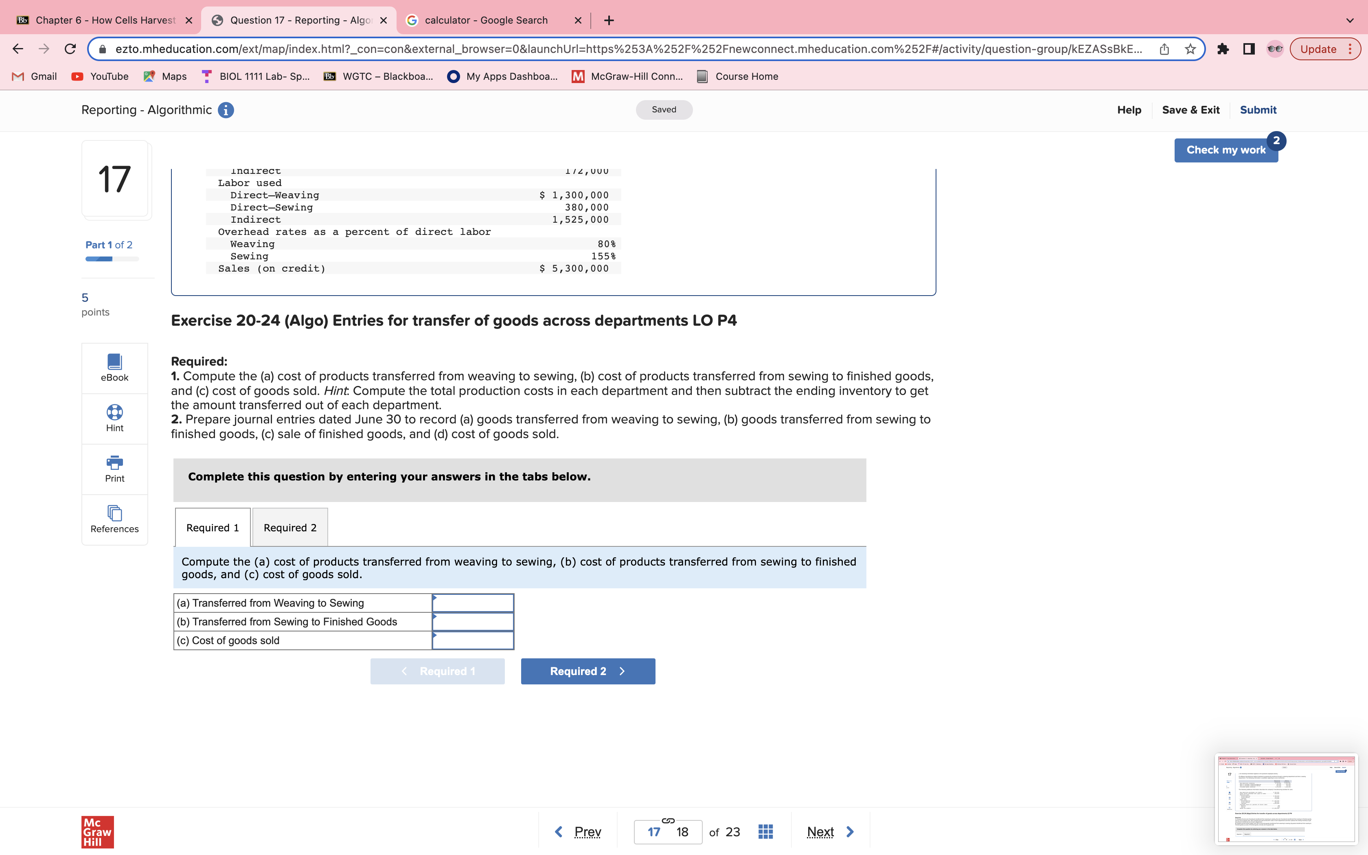Click the Transferred from Weaving answer field
This screenshot has width=1368, height=855.
[473, 602]
